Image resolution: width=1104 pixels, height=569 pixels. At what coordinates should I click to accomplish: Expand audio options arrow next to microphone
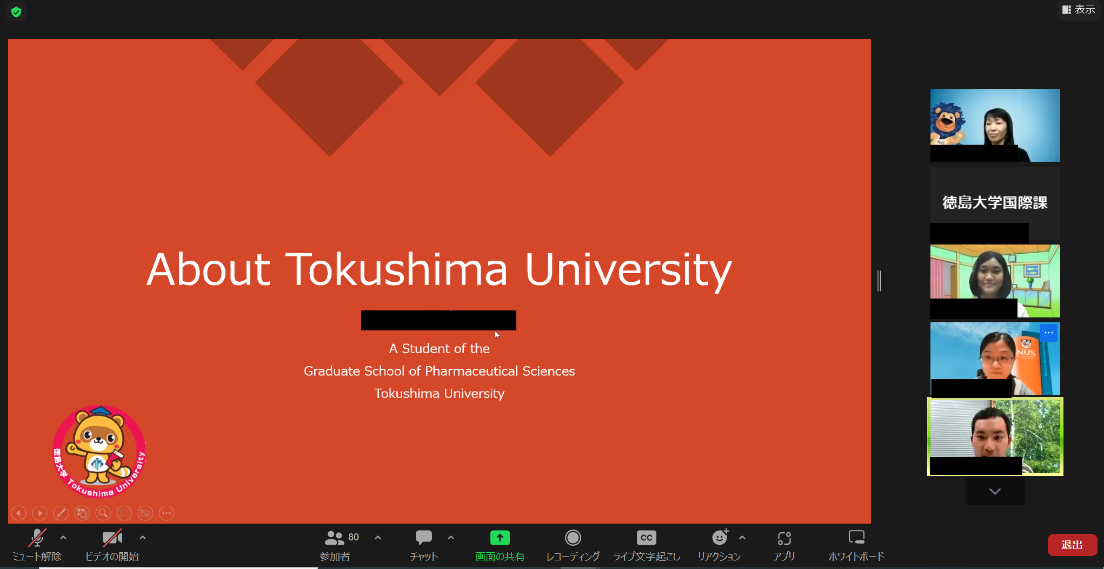[x=63, y=538]
